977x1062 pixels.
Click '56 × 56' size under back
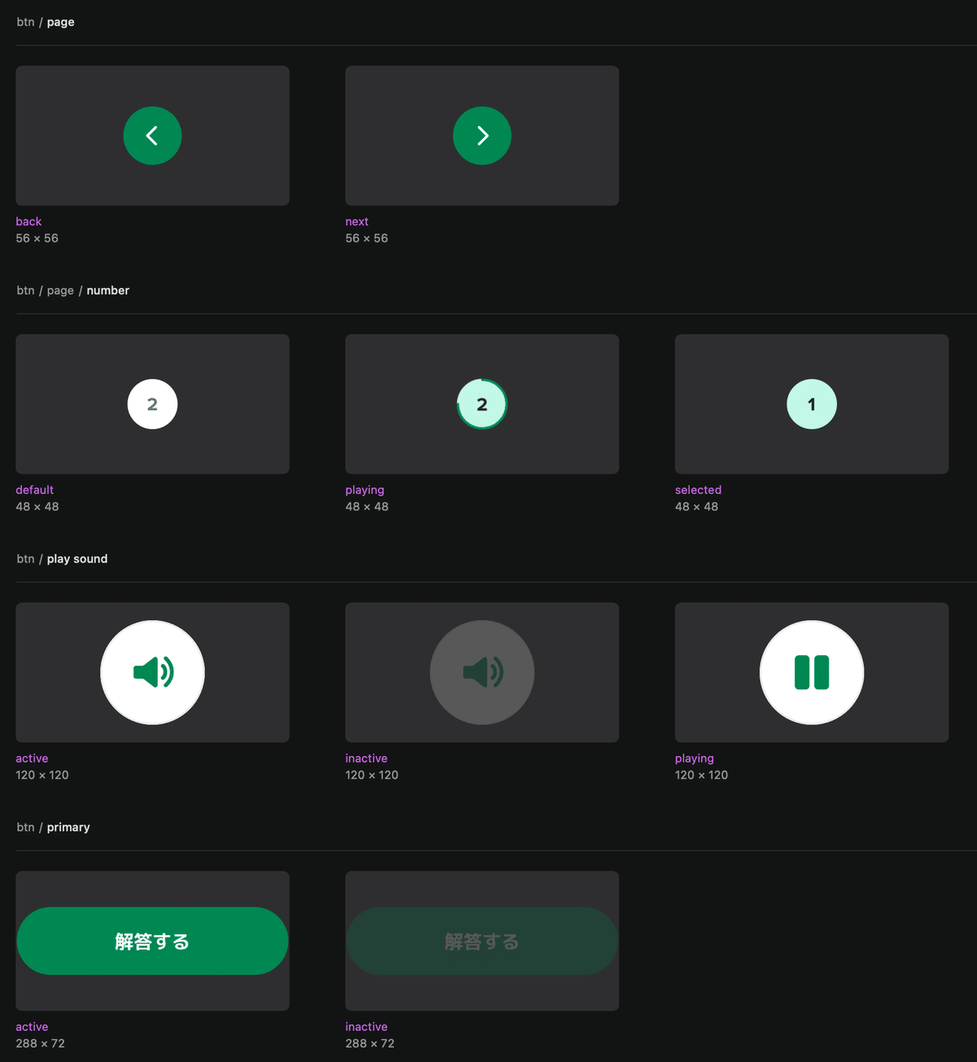tap(37, 238)
